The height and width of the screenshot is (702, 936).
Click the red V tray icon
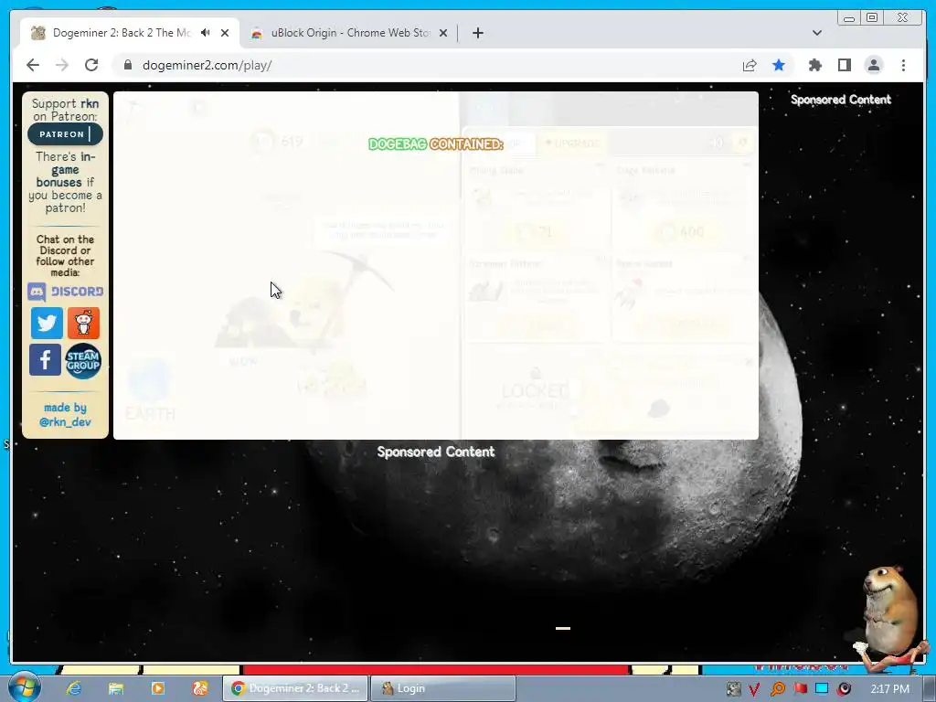coord(754,689)
